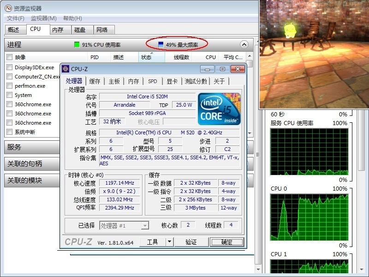369x277 pixels.
Task: Select the CPU tab in Resource Monitor
Action: [38, 29]
